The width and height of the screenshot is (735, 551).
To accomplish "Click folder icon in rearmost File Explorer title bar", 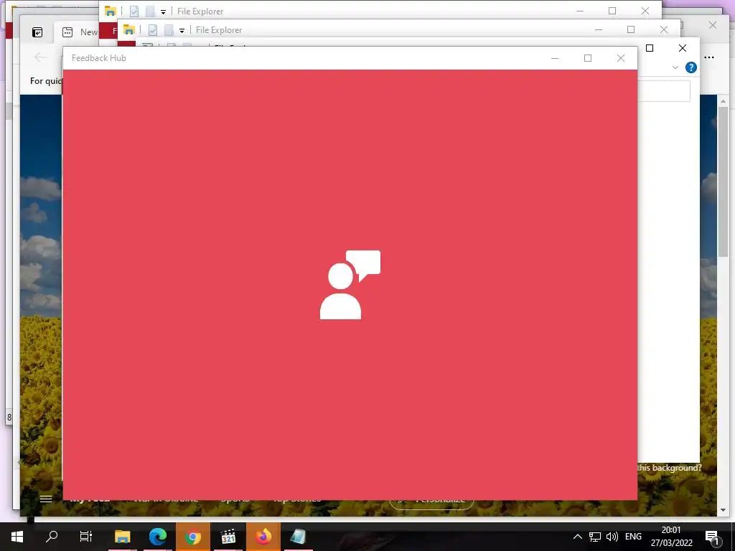I will pyautogui.click(x=110, y=11).
